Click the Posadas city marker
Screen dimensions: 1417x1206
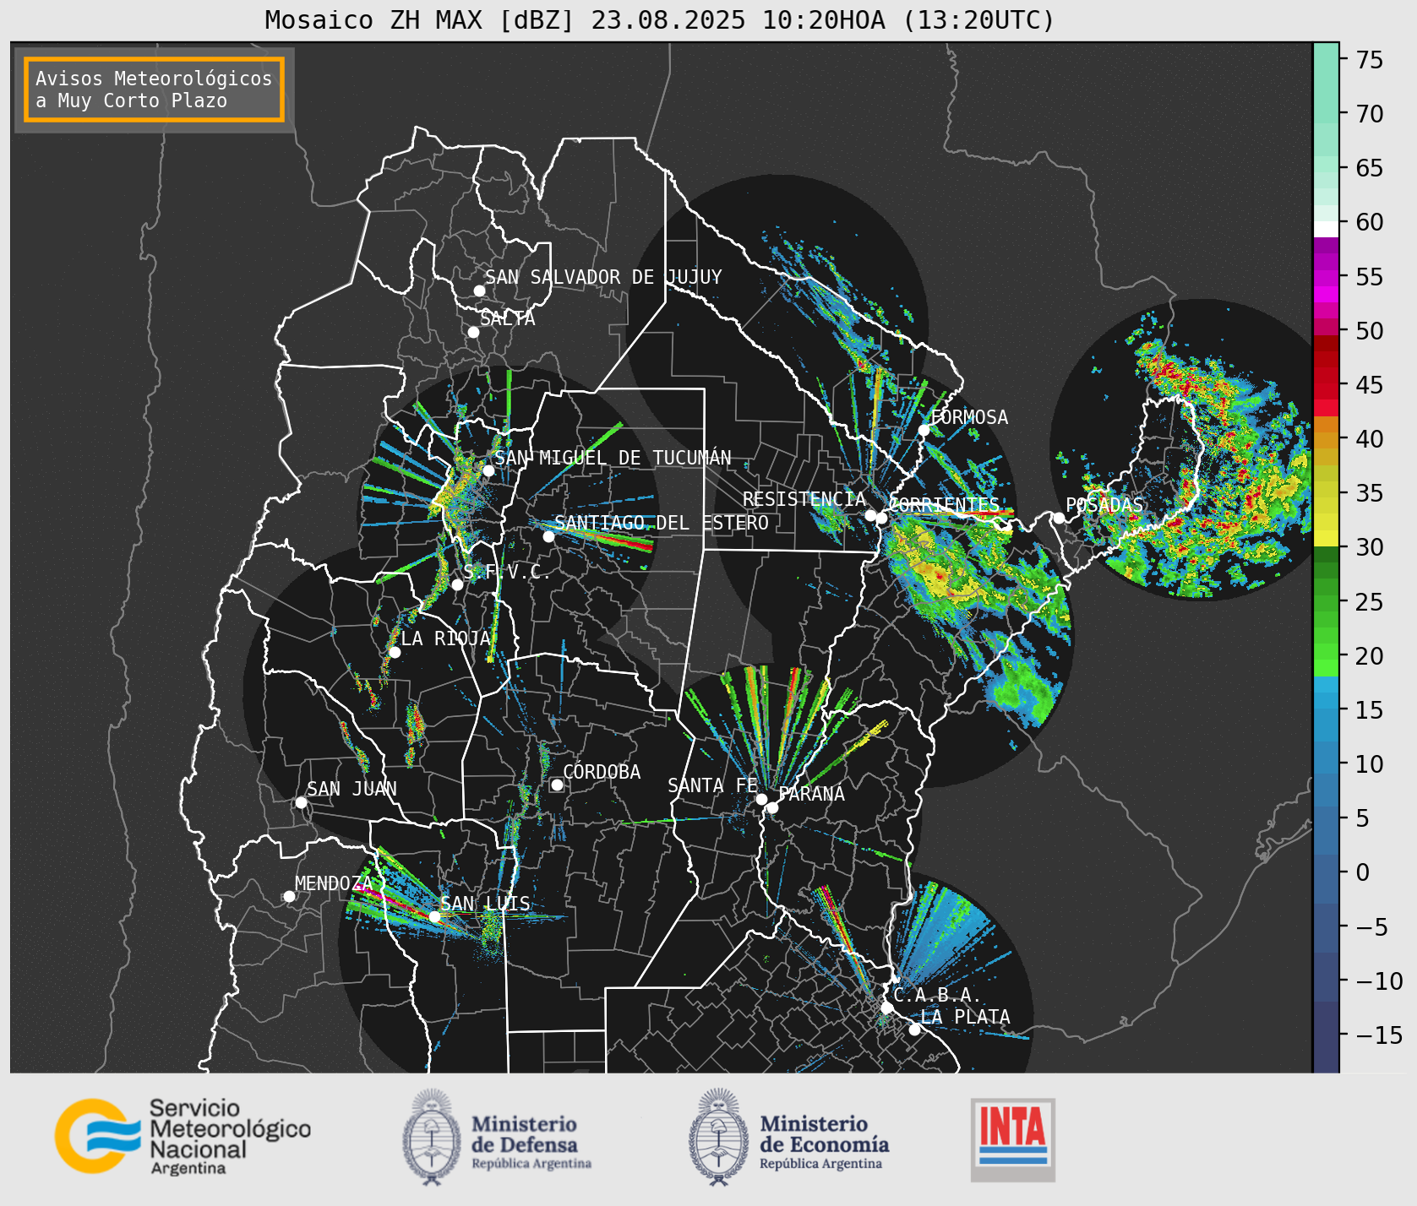pyautogui.click(x=1059, y=518)
